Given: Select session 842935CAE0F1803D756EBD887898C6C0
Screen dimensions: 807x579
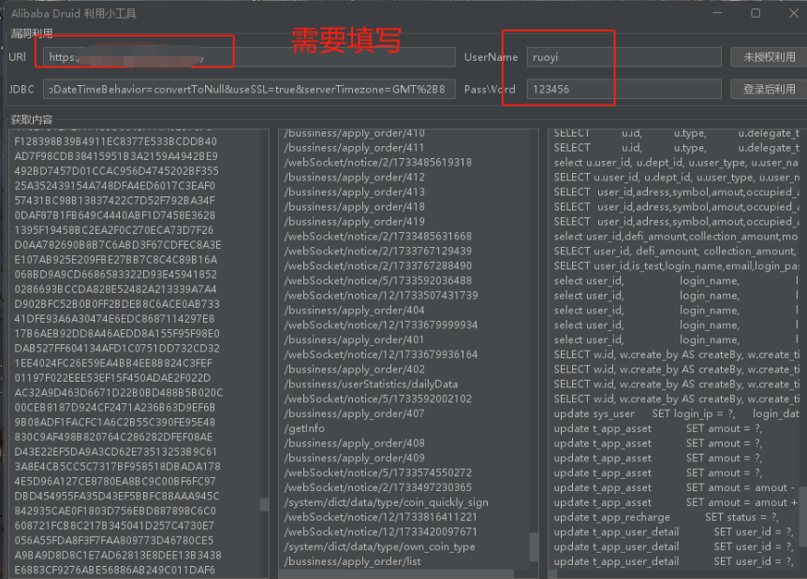Looking at the screenshot, I should click(x=116, y=511).
